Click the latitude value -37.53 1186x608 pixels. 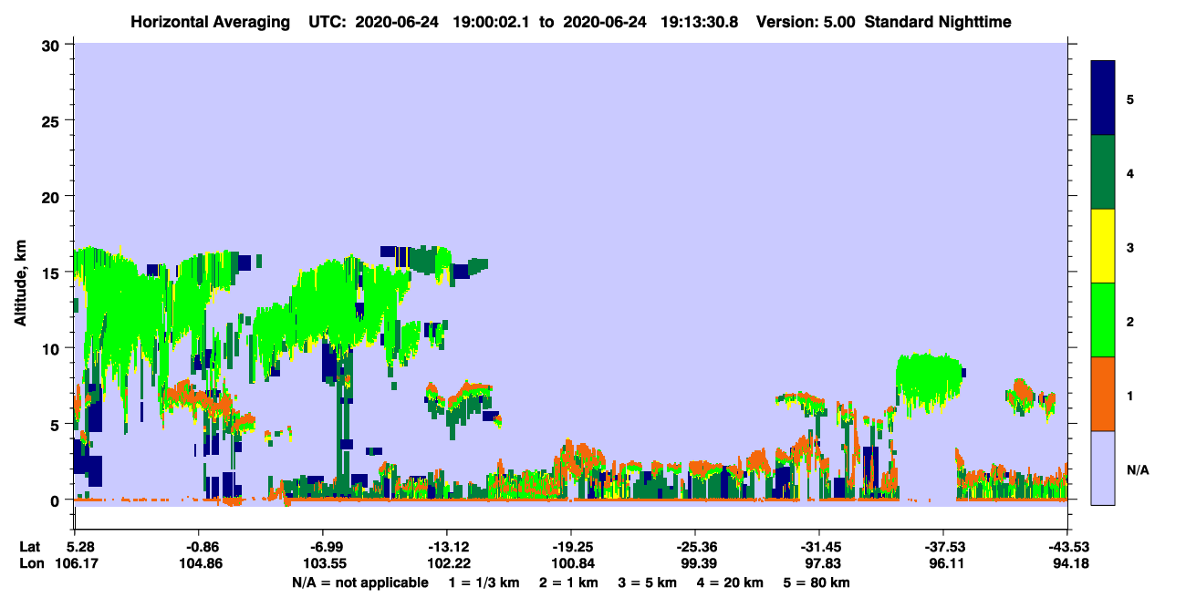click(x=943, y=547)
